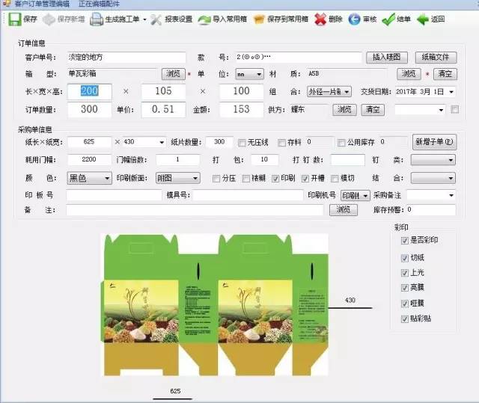Screen dimensions: 479x403
Task: Click the 审核 review icon
Action: [x=354, y=19]
